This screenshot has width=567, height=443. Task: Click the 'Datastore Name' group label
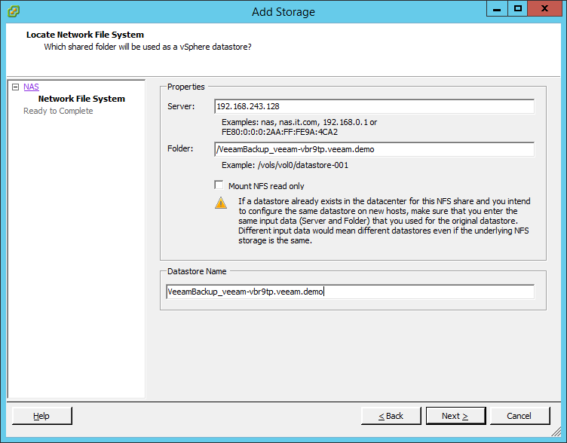tap(197, 271)
